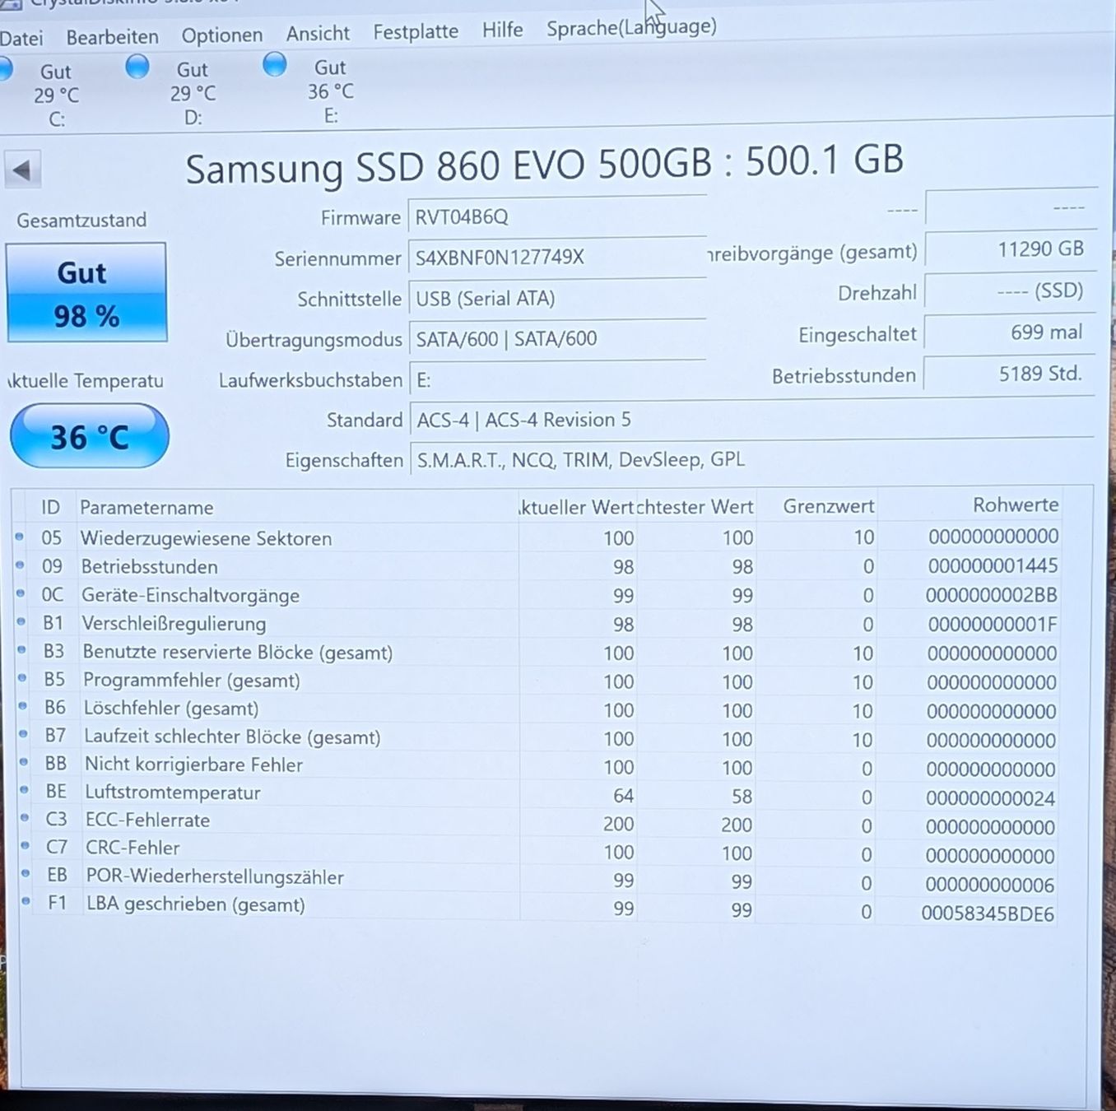Select the 09 Betriebsstunden attribute row
The width and height of the screenshot is (1116, 1111).
coord(537,566)
